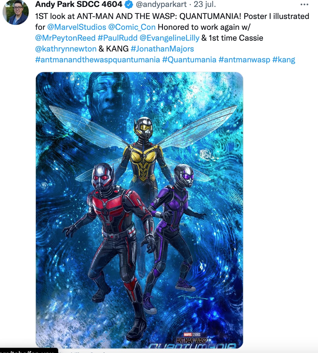Screen dimensions: 318x353
Task: Click the #JonathanMajors hashtag
Action: [x=162, y=48]
